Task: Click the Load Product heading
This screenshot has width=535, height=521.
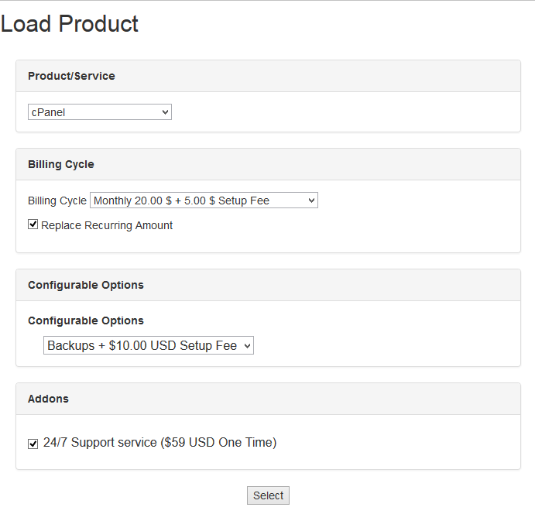Action: pyautogui.click(x=69, y=24)
